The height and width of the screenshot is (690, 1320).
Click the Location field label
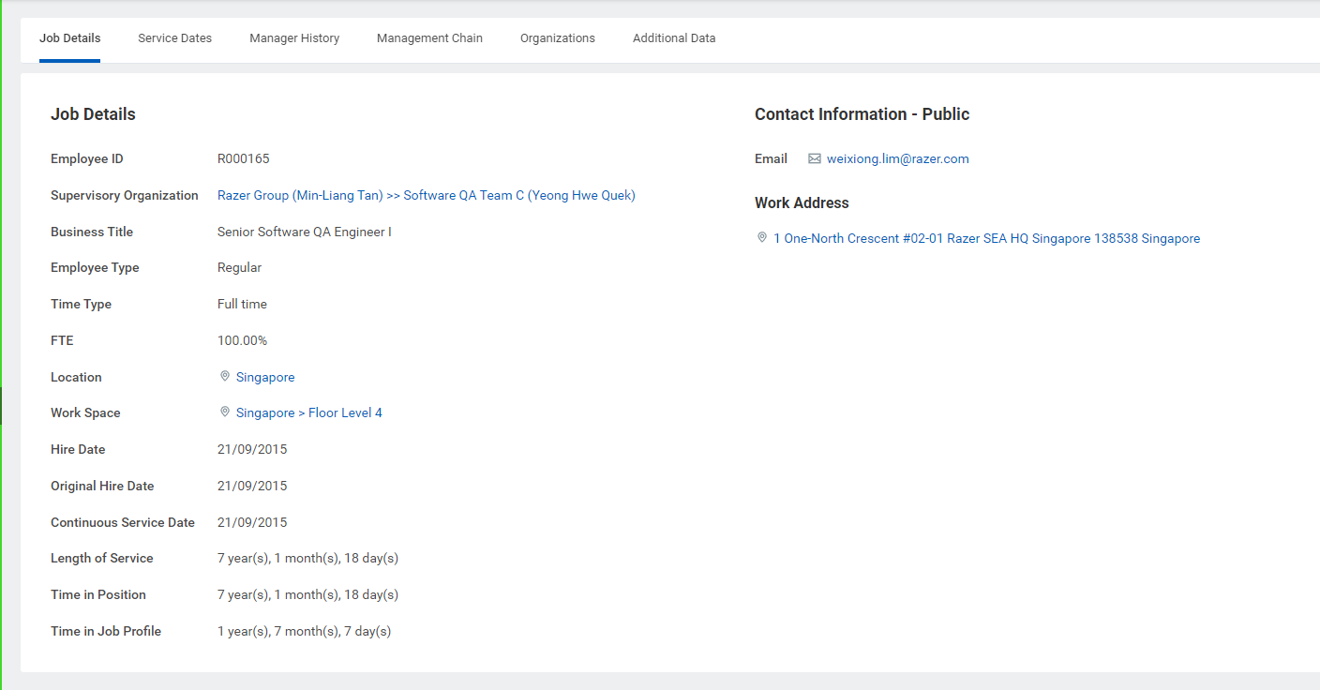(x=76, y=377)
